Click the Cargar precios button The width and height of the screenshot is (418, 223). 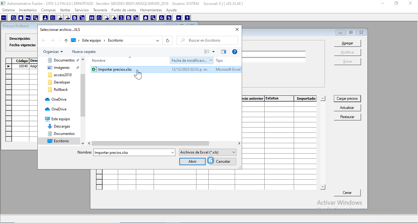click(347, 98)
